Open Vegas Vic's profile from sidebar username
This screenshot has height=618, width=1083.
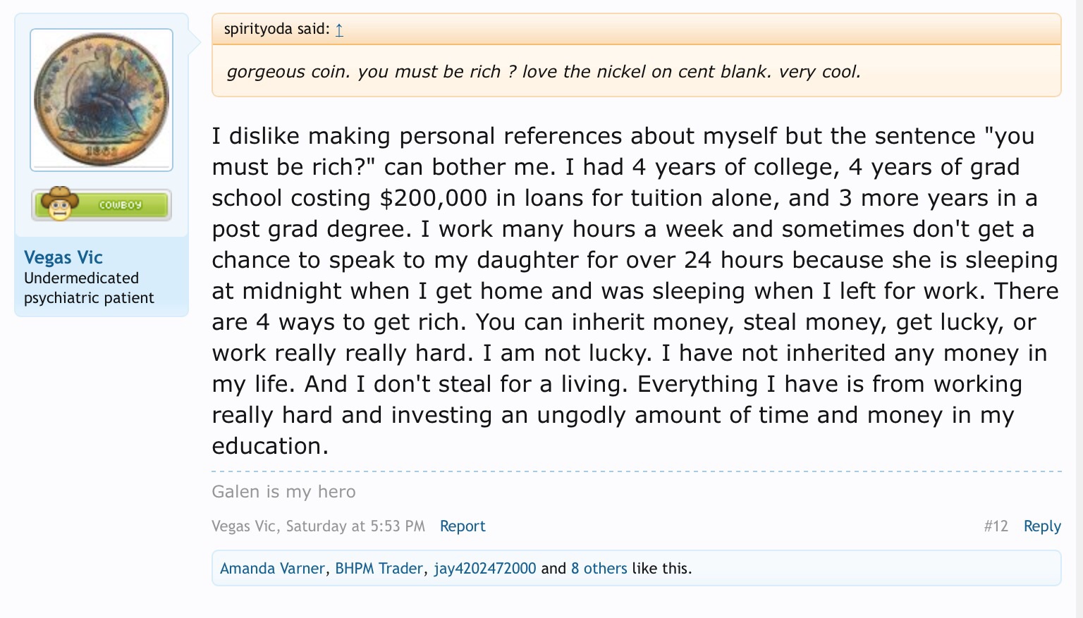63,257
